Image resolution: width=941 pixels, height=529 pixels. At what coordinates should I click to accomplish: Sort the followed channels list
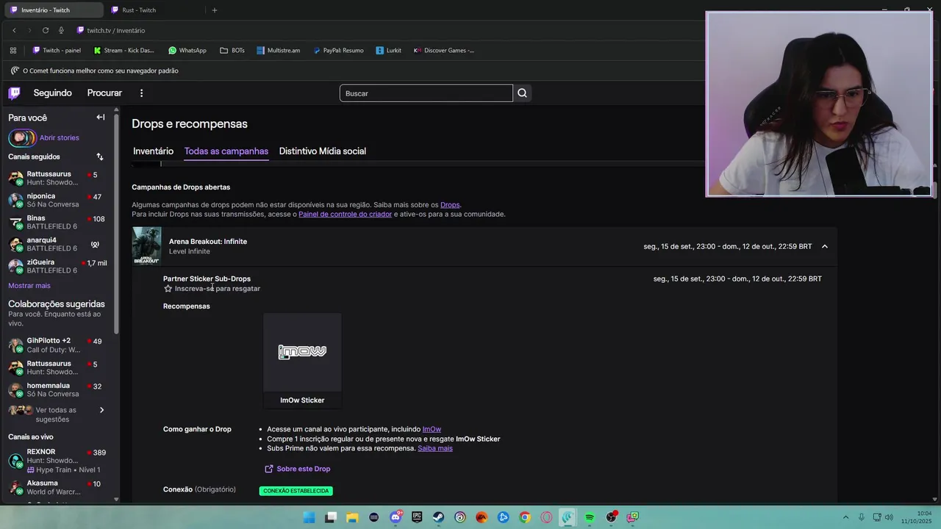[100, 156]
